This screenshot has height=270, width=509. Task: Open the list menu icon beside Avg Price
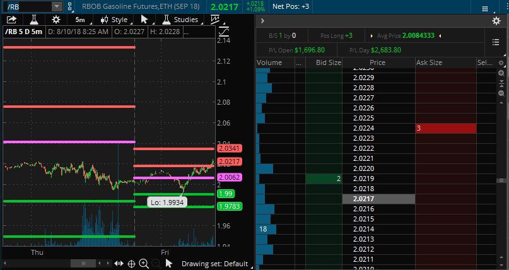point(495,42)
